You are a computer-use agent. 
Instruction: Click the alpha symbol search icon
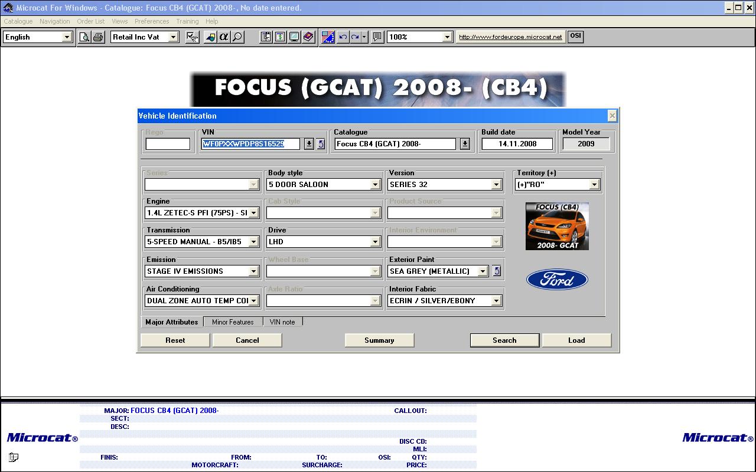(224, 37)
